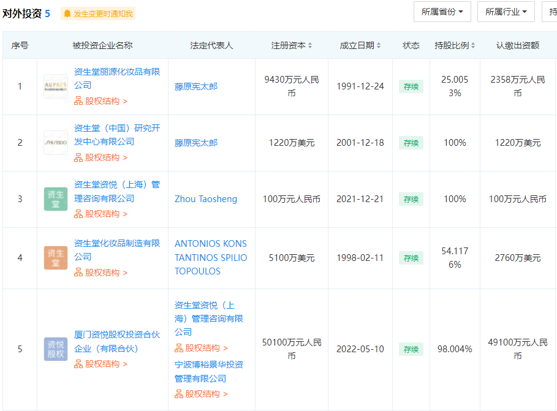
Task: Click the 2760万美元 subscribed amount cell
Action: (518, 258)
